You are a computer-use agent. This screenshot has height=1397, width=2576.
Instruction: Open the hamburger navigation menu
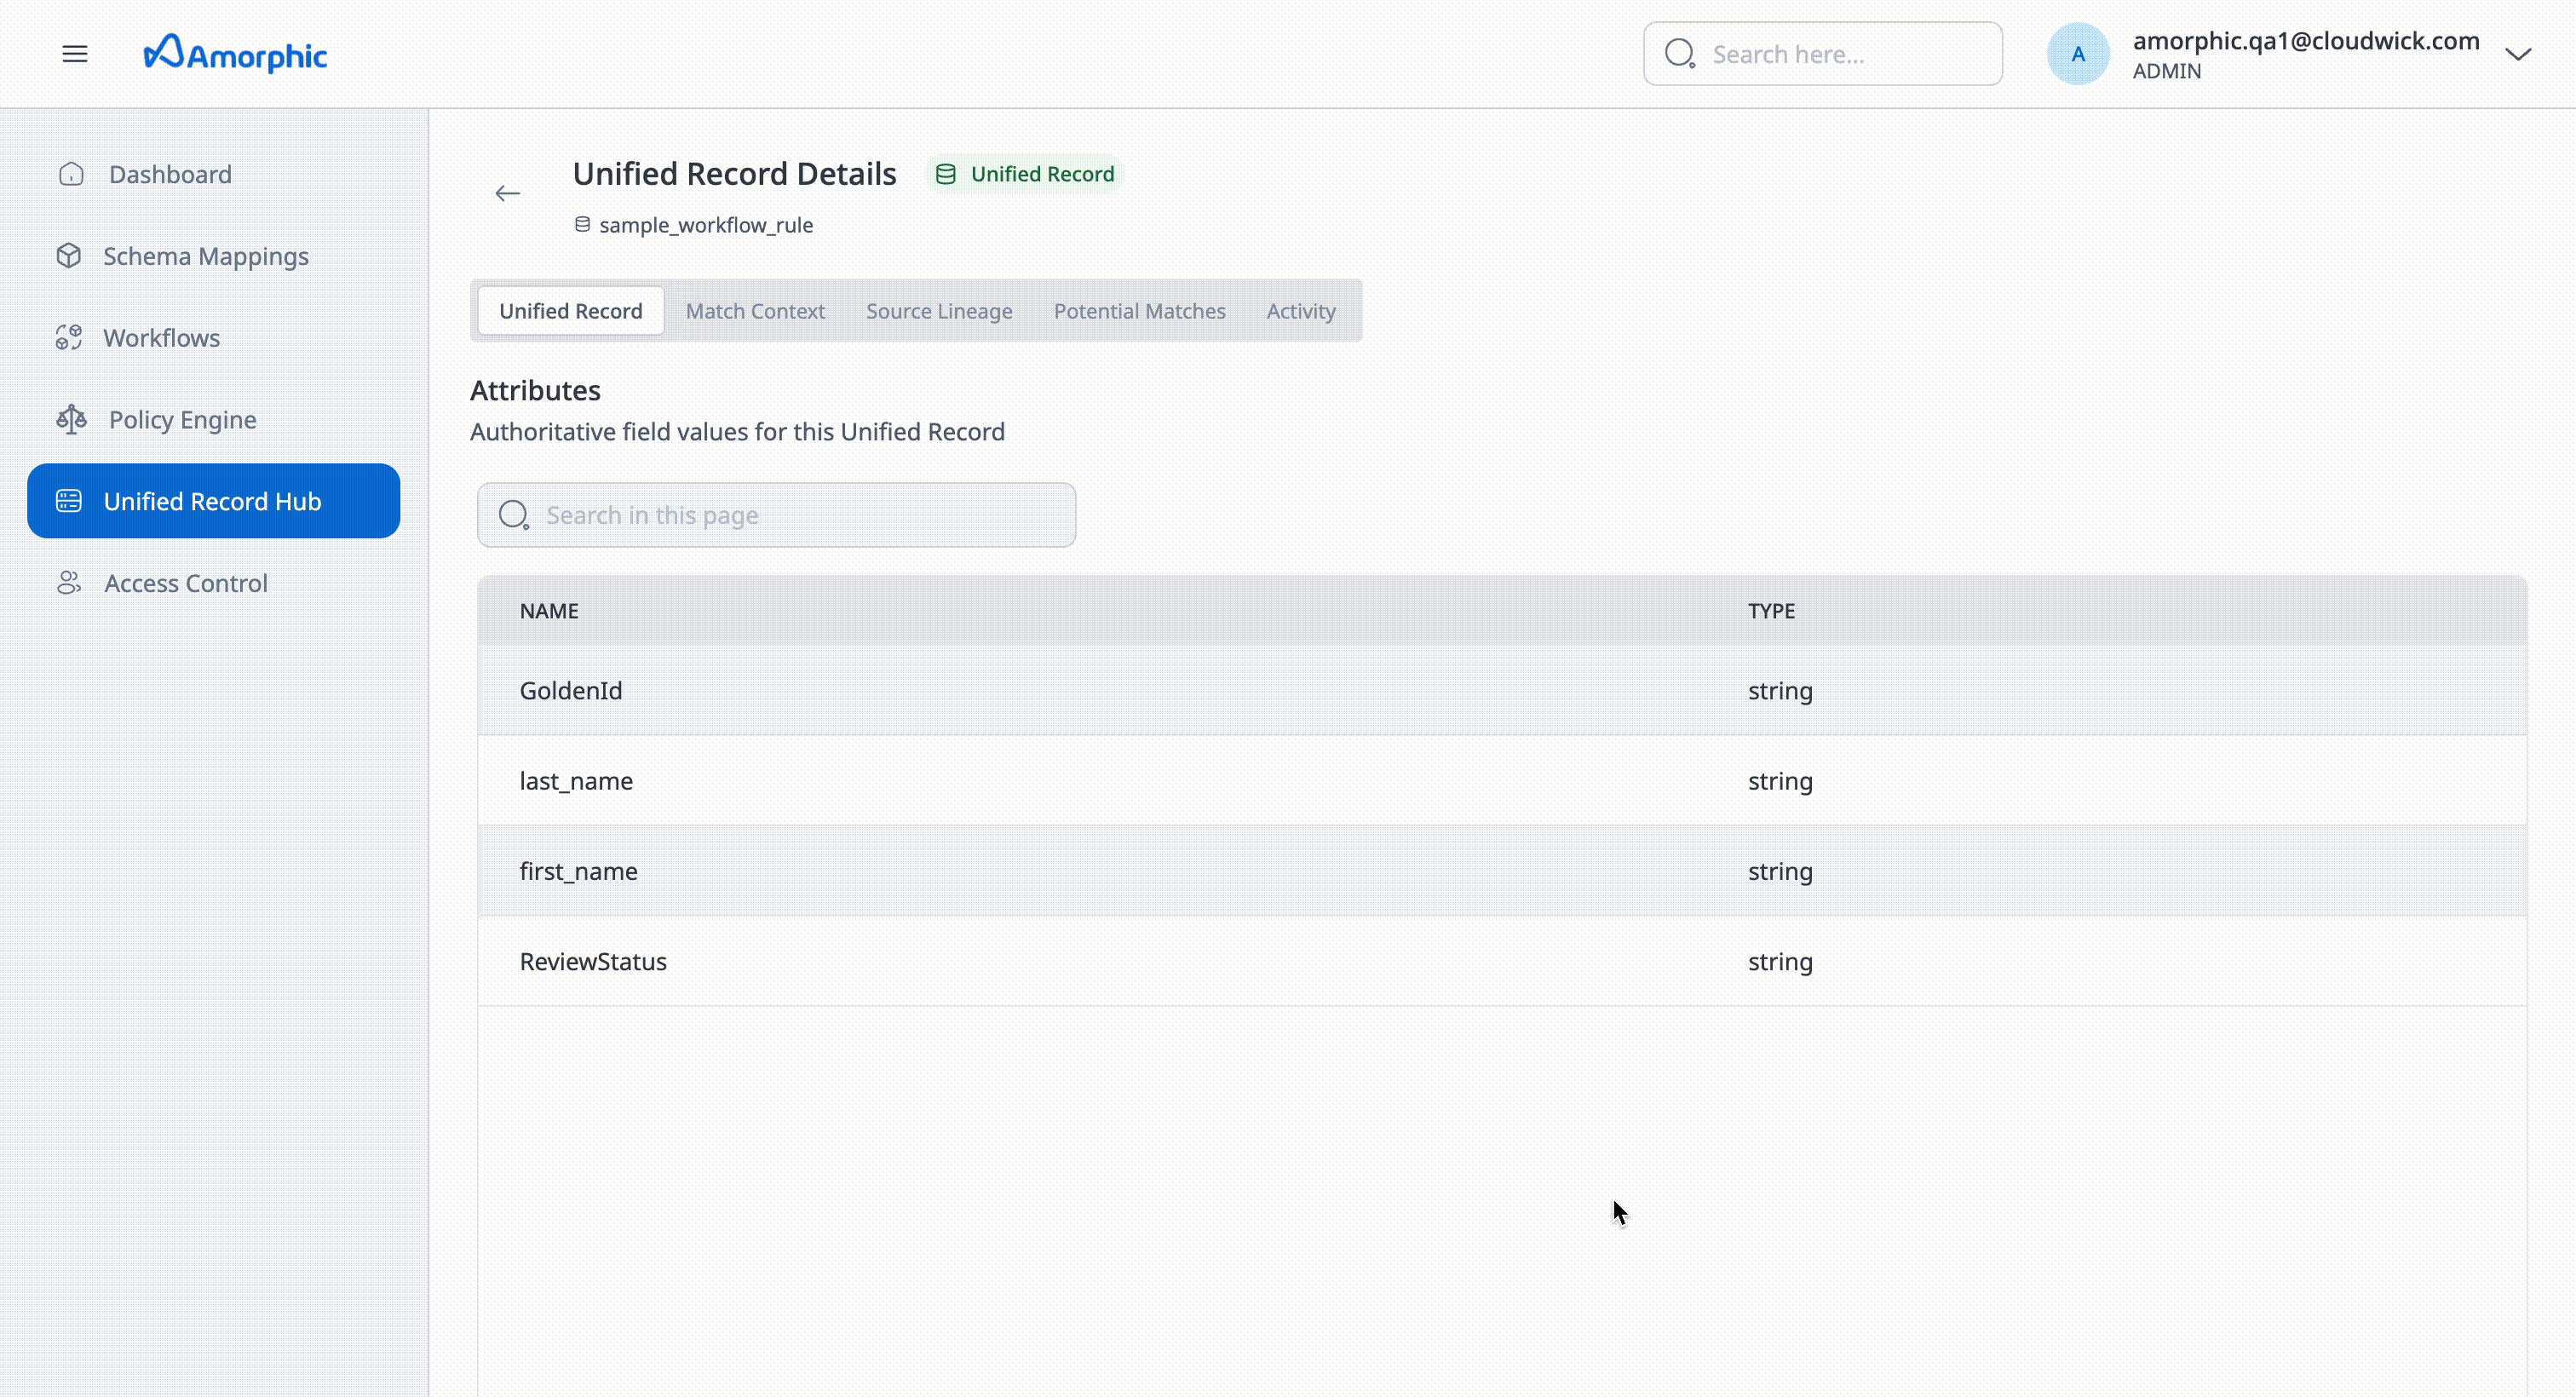click(x=75, y=53)
